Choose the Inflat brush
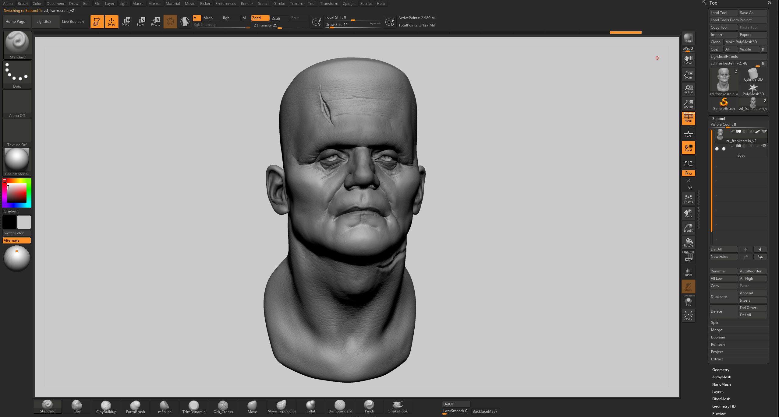 311,407
